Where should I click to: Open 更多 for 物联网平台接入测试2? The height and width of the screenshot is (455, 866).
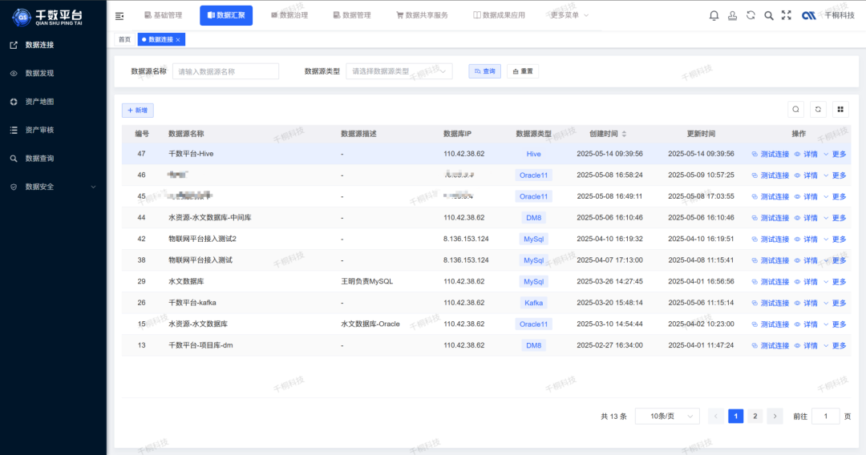coord(835,240)
